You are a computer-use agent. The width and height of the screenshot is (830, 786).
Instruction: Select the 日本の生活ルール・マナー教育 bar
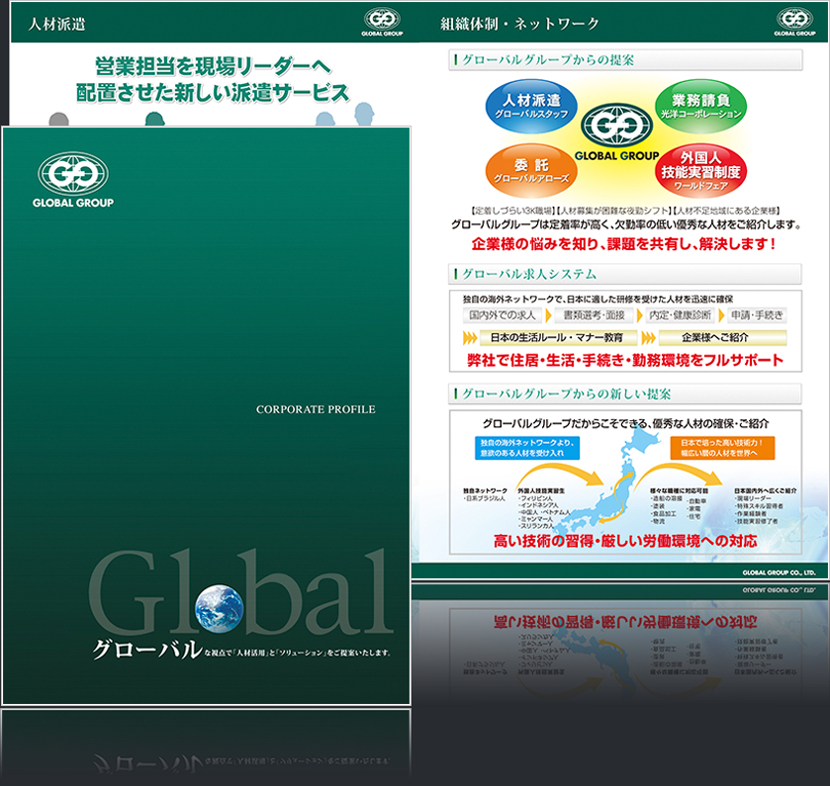coord(558,337)
